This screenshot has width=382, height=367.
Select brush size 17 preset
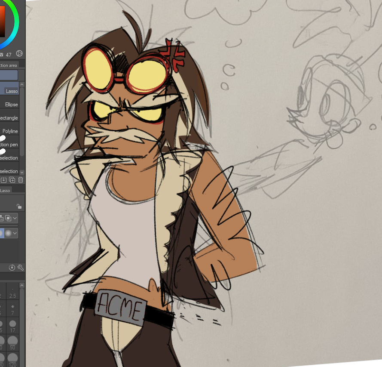[x=12, y=326]
